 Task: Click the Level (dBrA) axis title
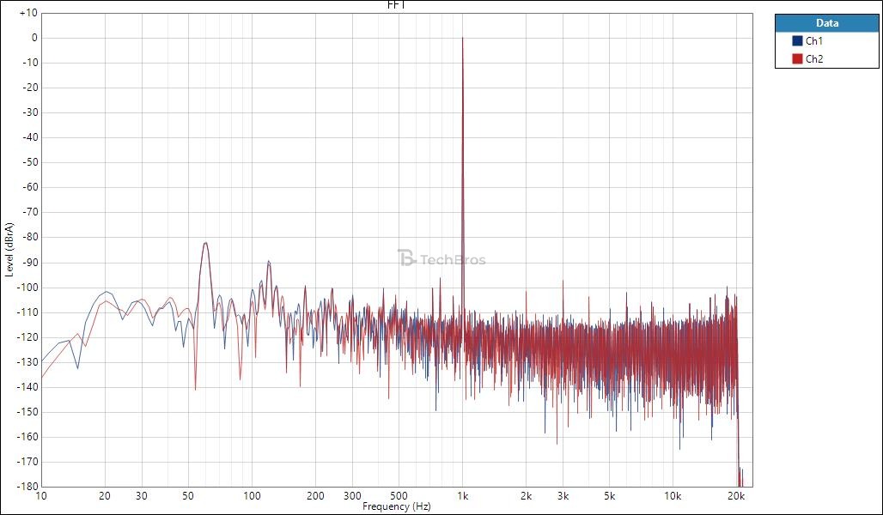pos(9,249)
